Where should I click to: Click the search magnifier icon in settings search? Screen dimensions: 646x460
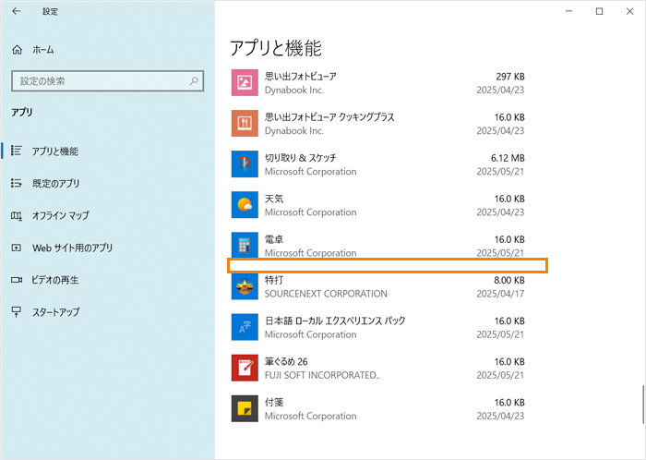194,80
